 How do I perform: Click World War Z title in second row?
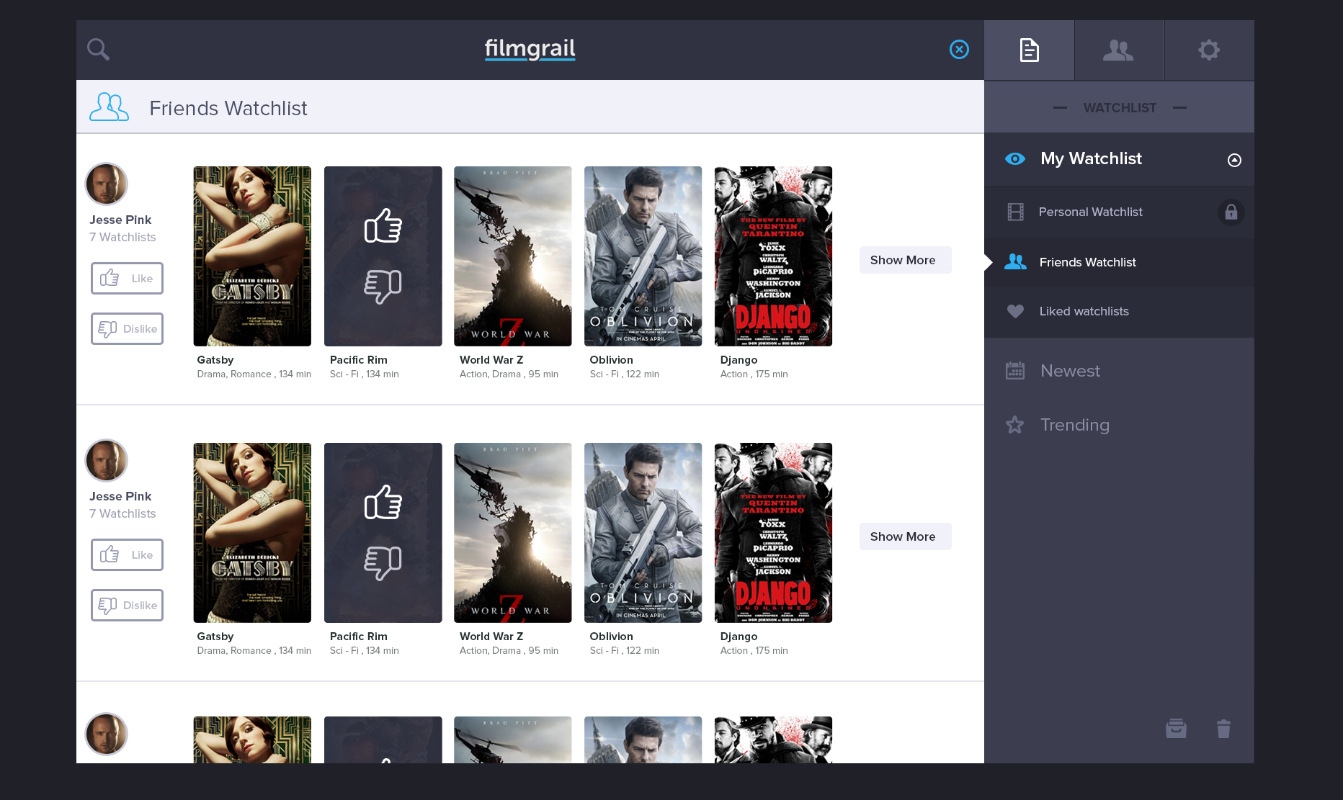click(491, 636)
